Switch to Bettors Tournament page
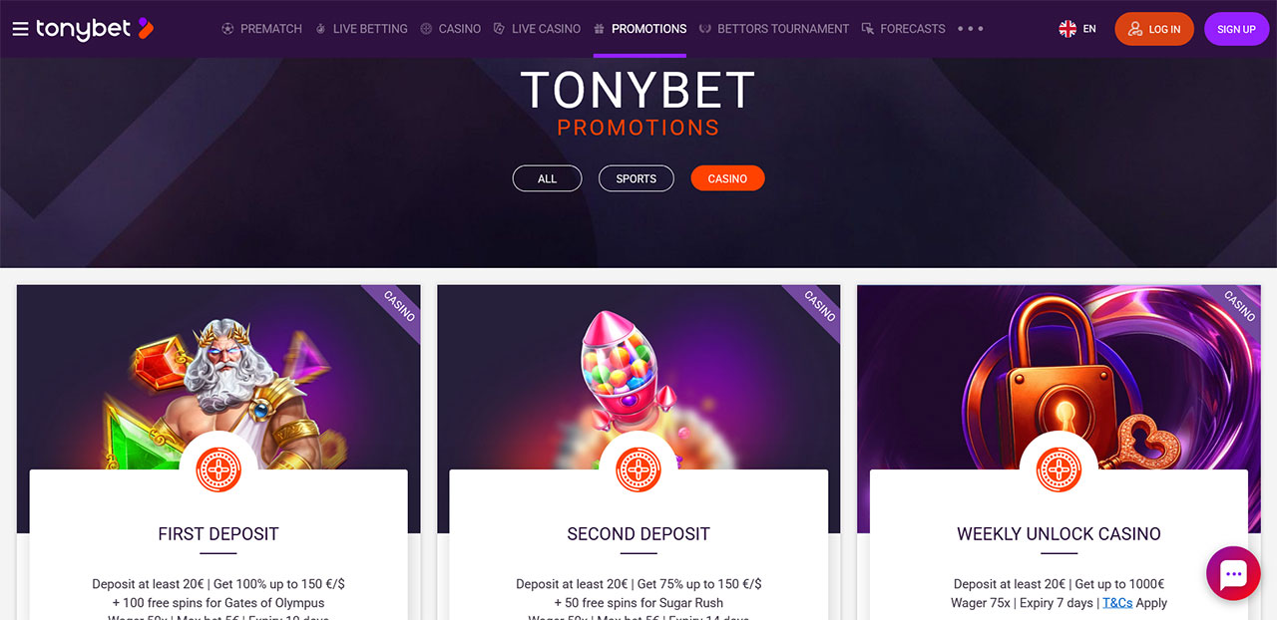 (774, 29)
